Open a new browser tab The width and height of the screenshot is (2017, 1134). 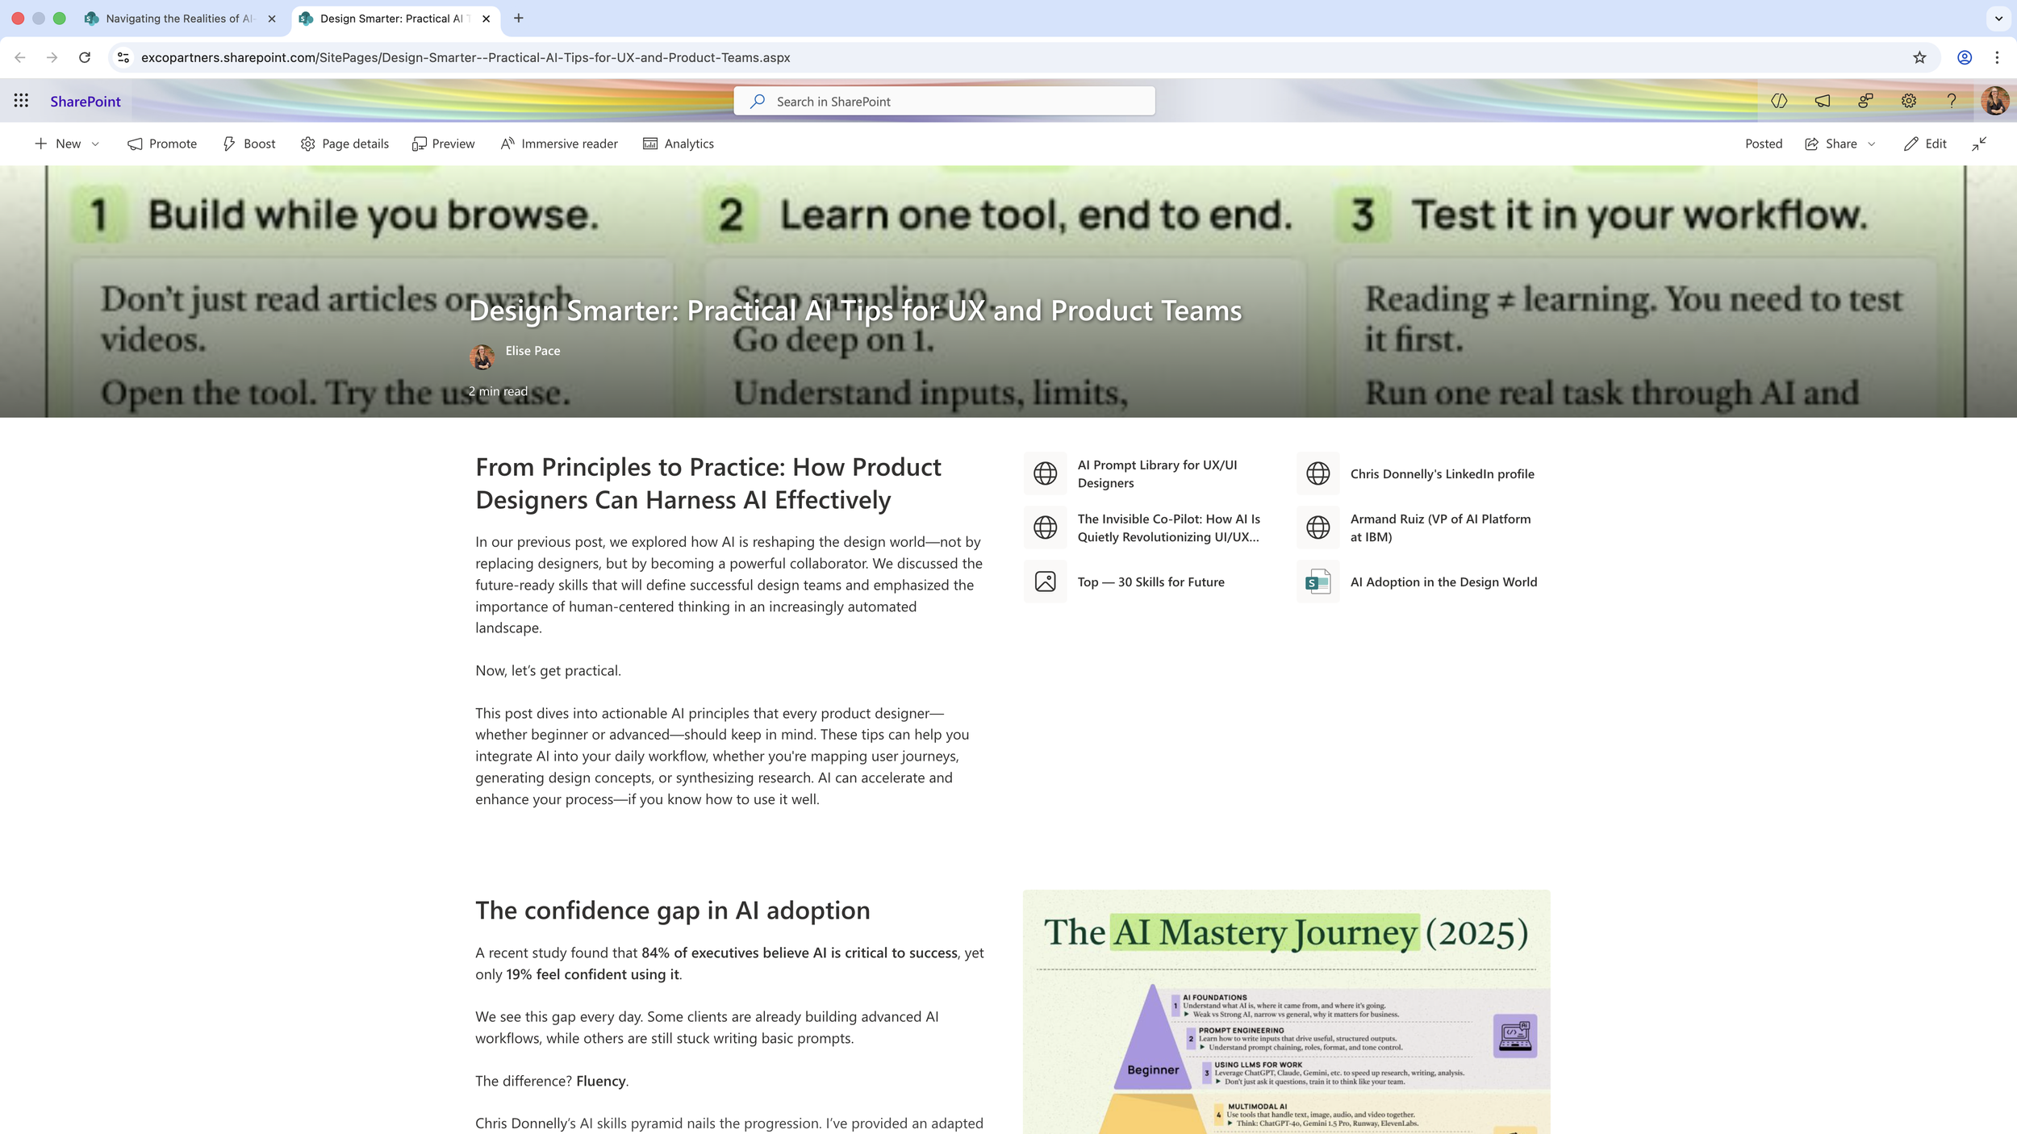tap(519, 18)
